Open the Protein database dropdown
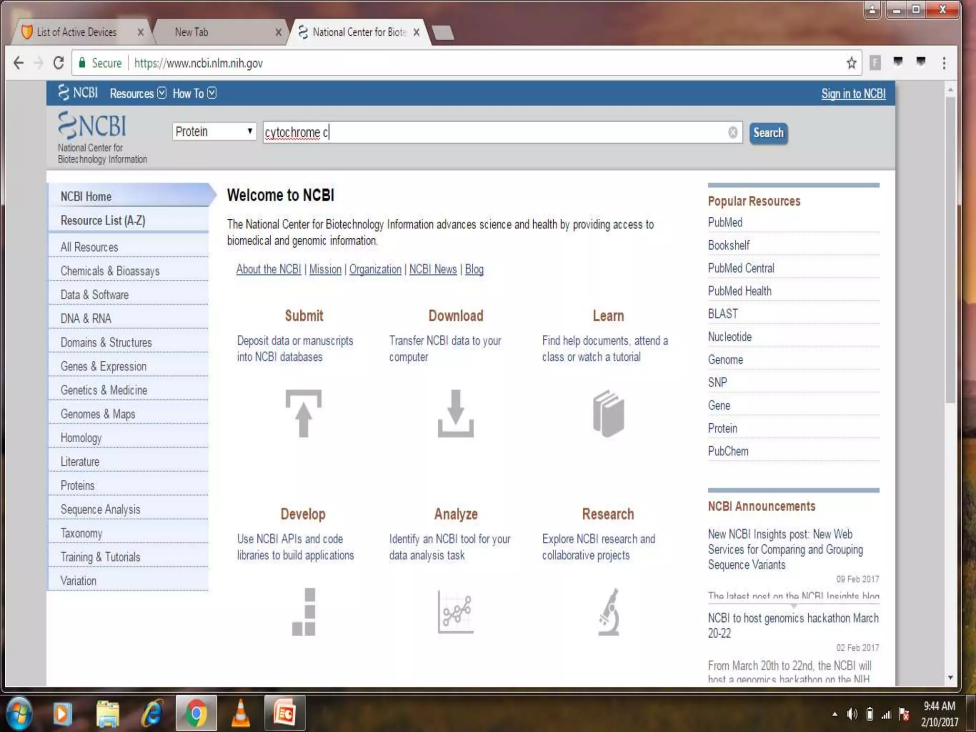Screen dimensions: 976x732 point(214,132)
